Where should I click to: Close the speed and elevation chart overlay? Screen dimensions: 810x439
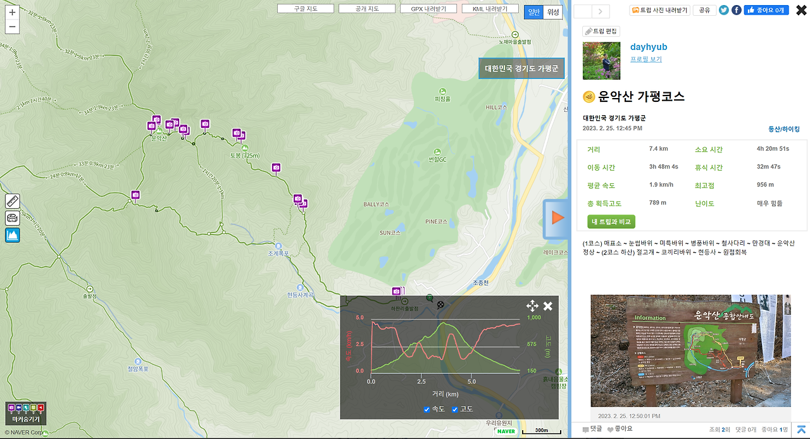click(548, 306)
